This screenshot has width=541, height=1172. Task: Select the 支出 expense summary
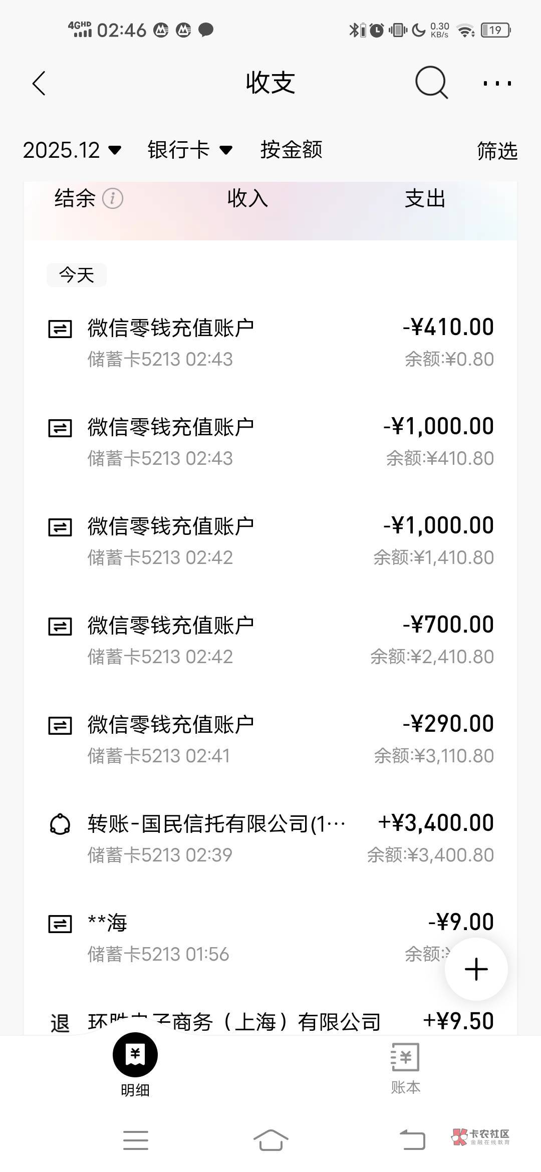[x=425, y=199]
